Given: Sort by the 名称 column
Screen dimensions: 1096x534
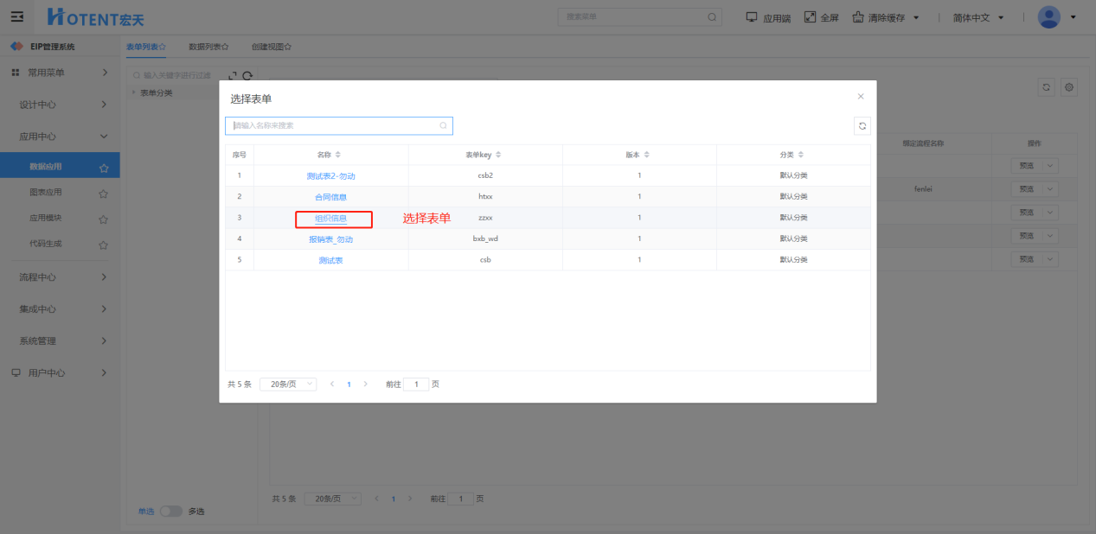Looking at the screenshot, I should pos(338,155).
